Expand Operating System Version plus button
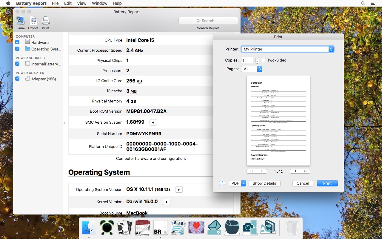Viewport: 382px width, 239px height. point(178,190)
